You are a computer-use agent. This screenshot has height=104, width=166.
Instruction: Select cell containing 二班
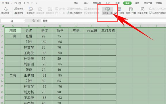point(13,75)
